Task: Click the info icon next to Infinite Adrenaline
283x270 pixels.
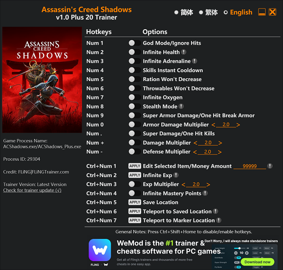Action: 194,61
